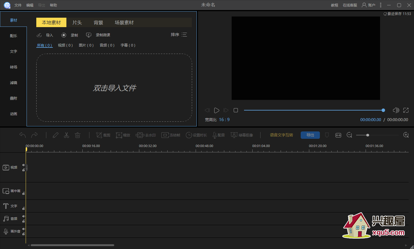Filter by 图片 ( 0 ) materials
The height and width of the screenshot is (249, 414).
point(86,45)
